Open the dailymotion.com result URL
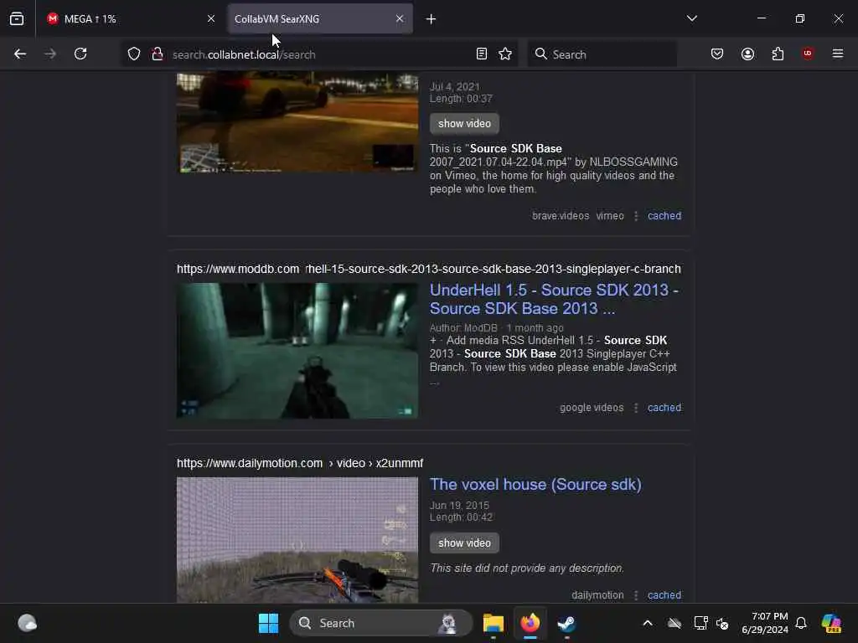Screen dimensions: 858x643 pos(300,463)
